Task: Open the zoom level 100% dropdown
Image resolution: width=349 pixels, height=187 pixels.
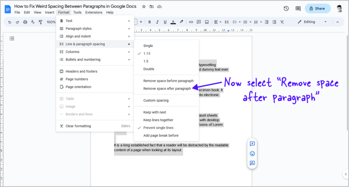Action: click(51, 22)
